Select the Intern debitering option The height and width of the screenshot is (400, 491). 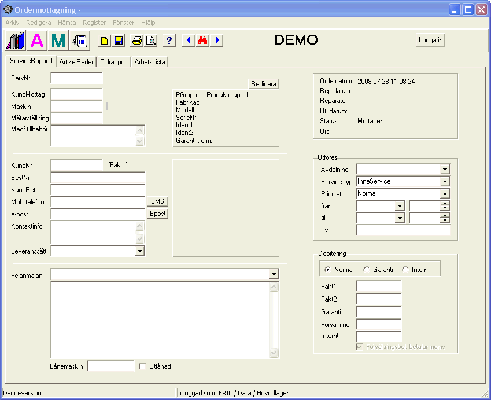pyautogui.click(x=405, y=270)
